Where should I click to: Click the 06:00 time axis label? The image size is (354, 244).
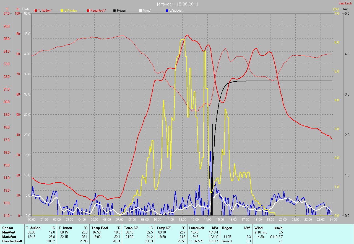[x=107, y=220]
